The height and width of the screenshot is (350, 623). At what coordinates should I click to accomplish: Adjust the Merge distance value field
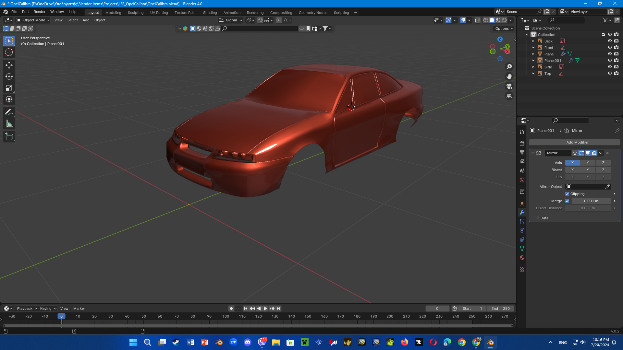[x=591, y=201]
